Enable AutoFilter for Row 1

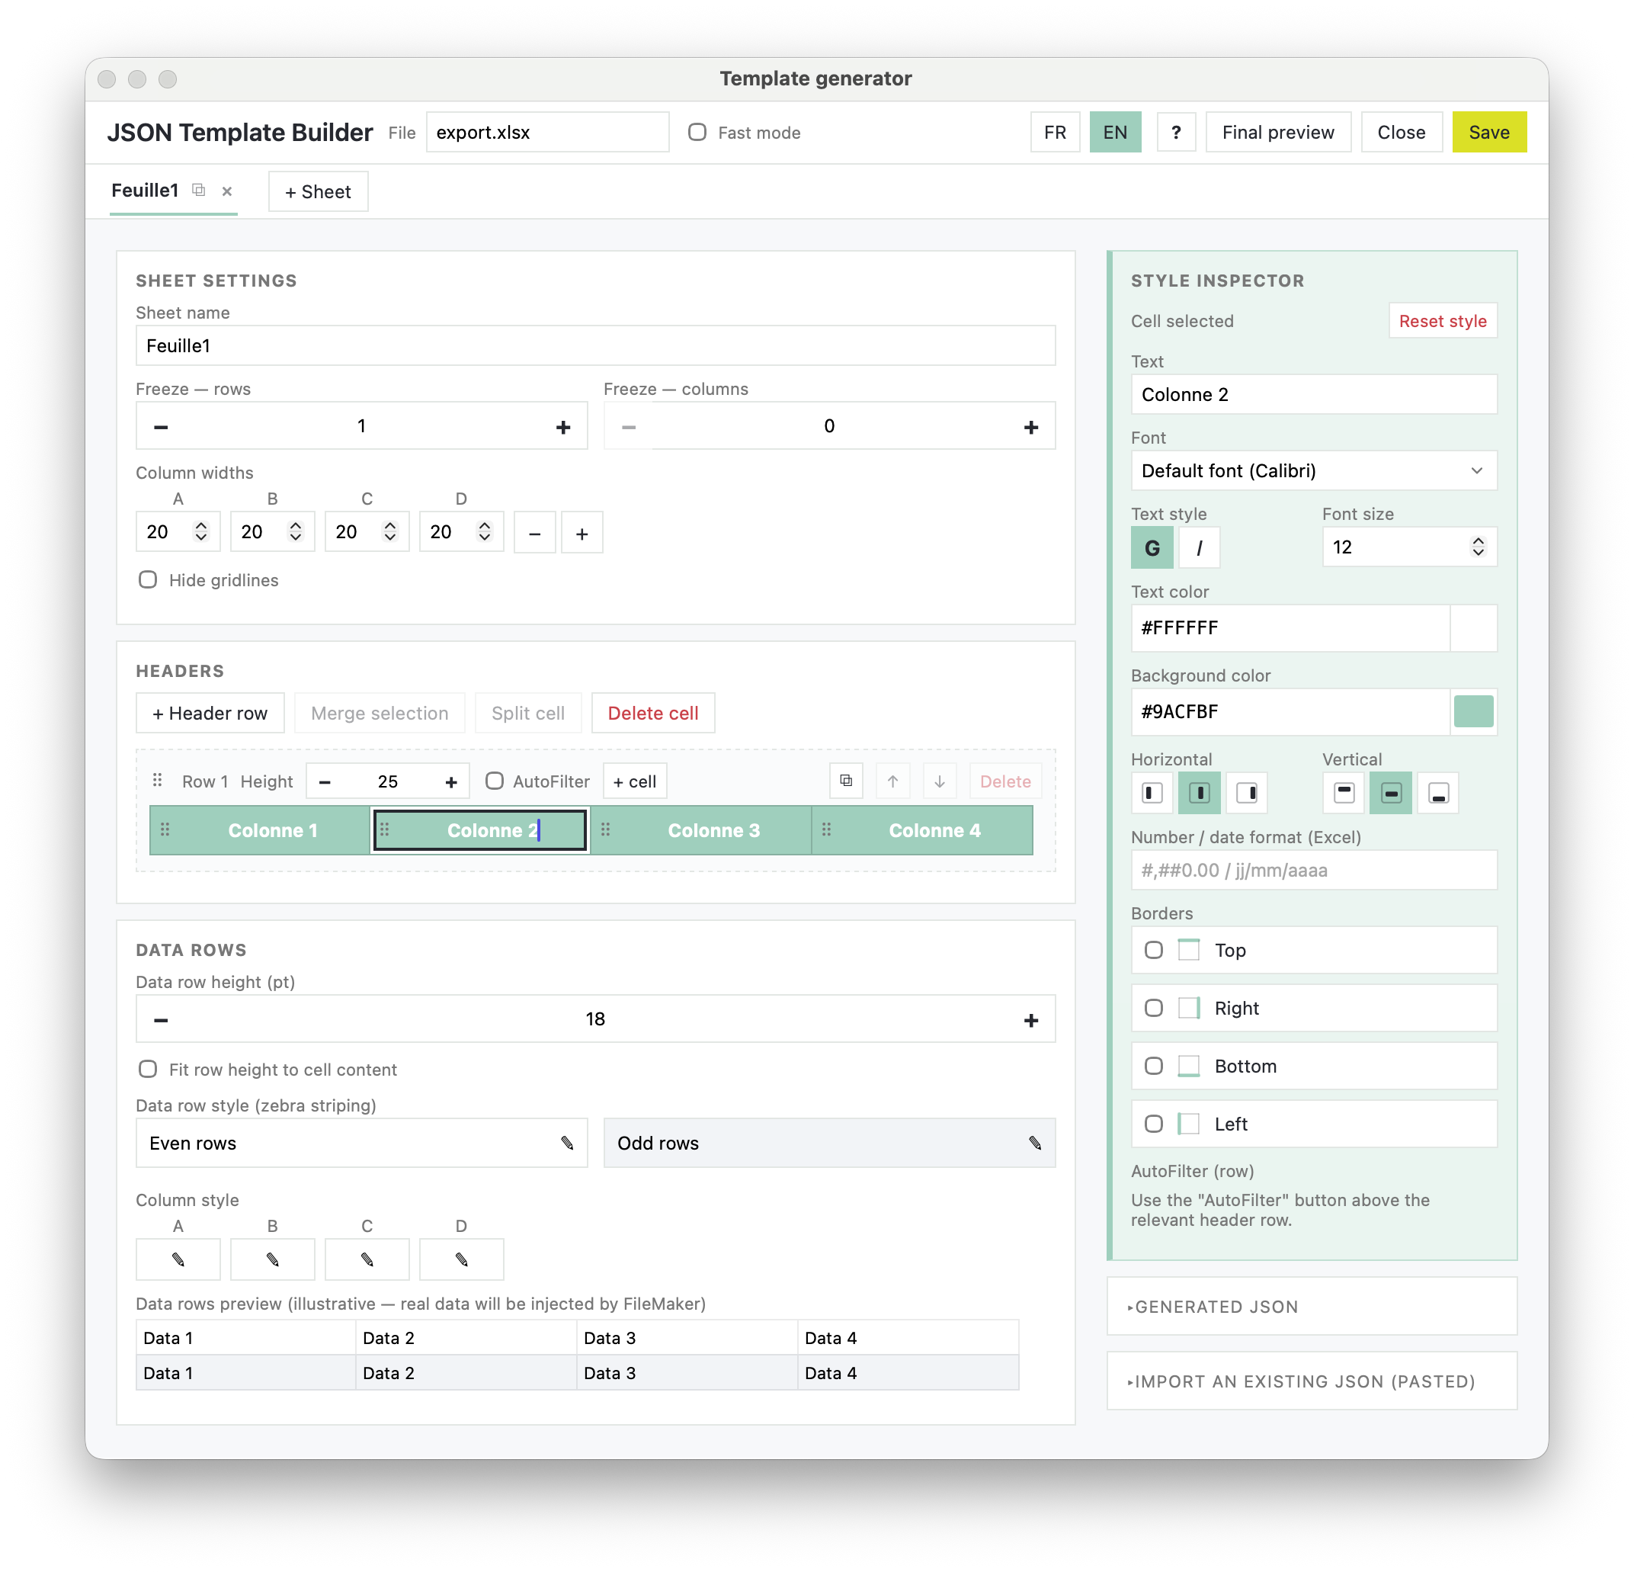pyautogui.click(x=495, y=781)
